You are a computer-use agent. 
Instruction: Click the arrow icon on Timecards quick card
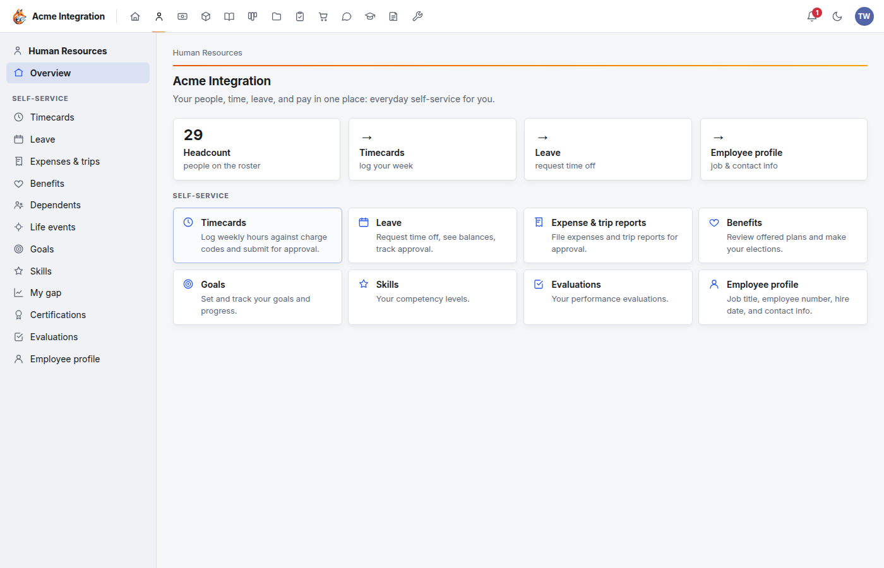click(x=366, y=138)
